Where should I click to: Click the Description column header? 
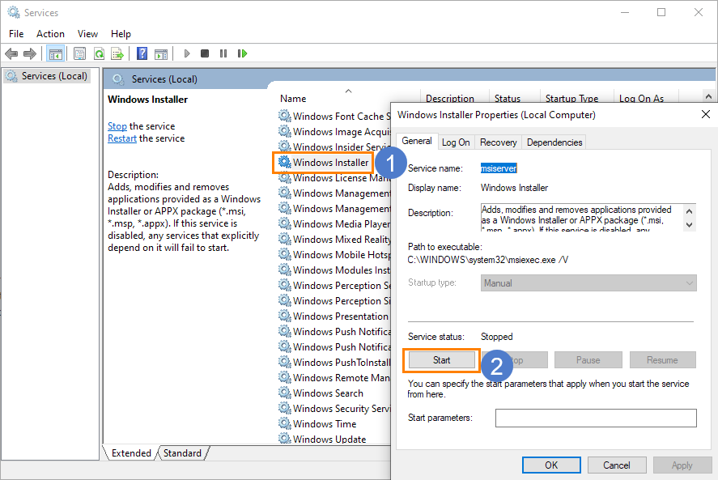pos(450,99)
